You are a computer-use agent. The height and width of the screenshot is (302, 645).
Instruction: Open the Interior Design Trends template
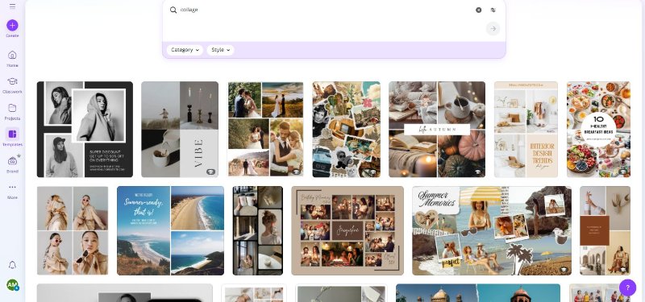tap(526, 130)
